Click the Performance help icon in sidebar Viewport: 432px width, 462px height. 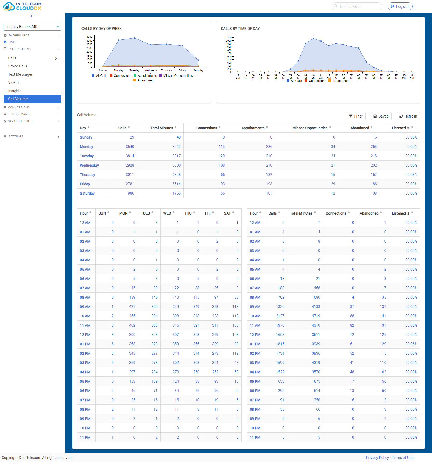coord(5,114)
